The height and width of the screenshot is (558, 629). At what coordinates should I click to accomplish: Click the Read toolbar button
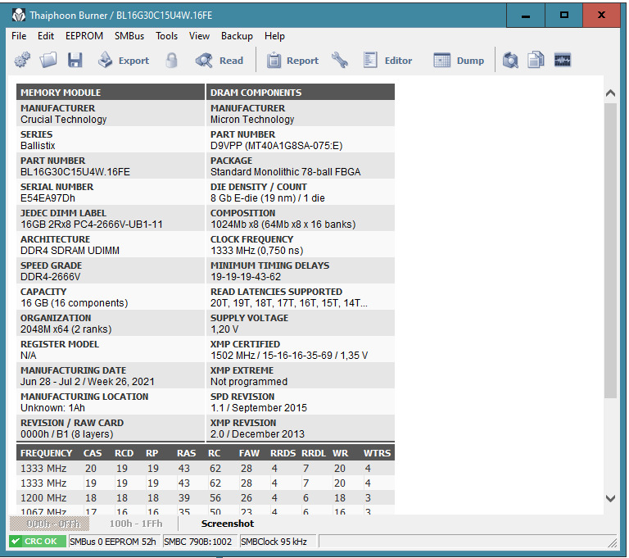tap(219, 60)
